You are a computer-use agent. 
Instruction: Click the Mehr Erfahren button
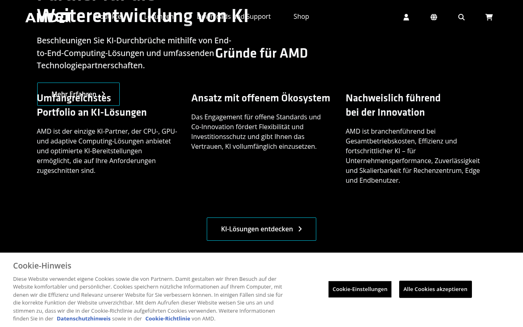(78, 94)
